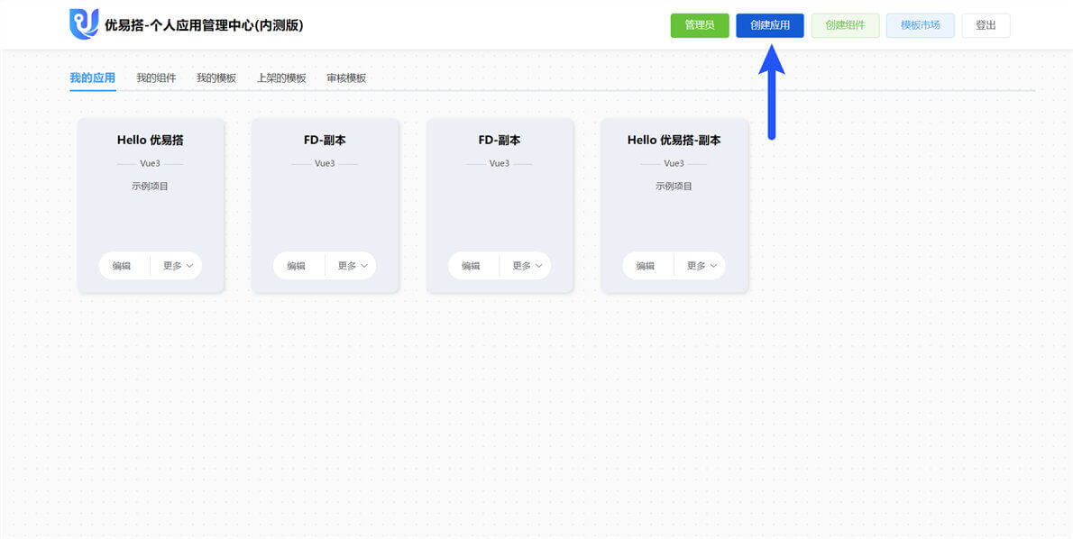Open the 模板市场 button
The image size is (1073, 539).
920,25
